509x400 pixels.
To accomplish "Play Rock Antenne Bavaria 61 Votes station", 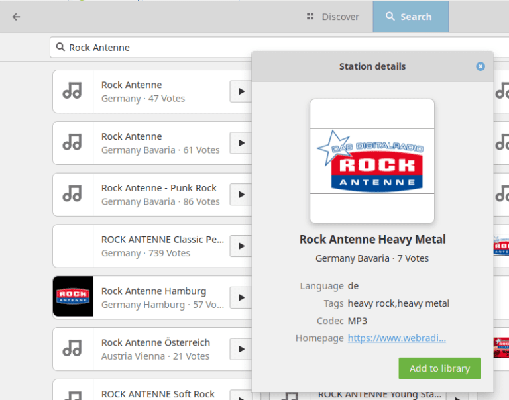I will click(x=241, y=143).
